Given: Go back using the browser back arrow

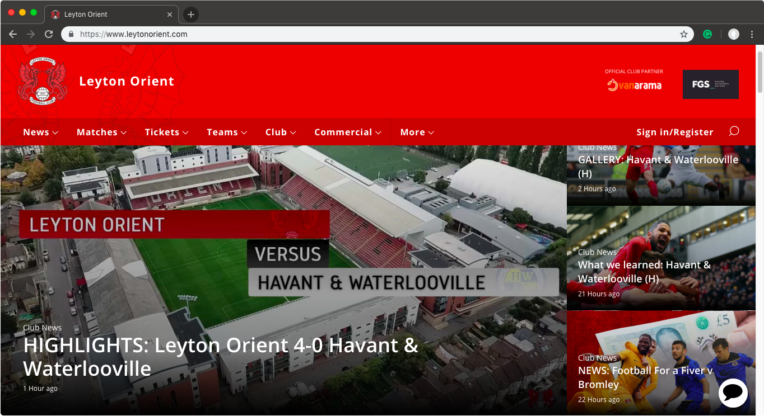Looking at the screenshot, I should click(13, 34).
